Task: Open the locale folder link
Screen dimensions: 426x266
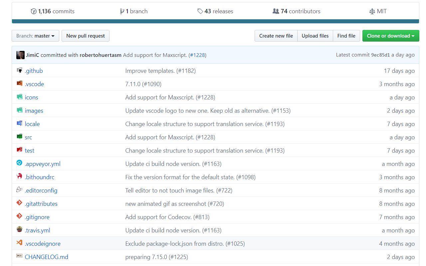Action: [32, 124]
